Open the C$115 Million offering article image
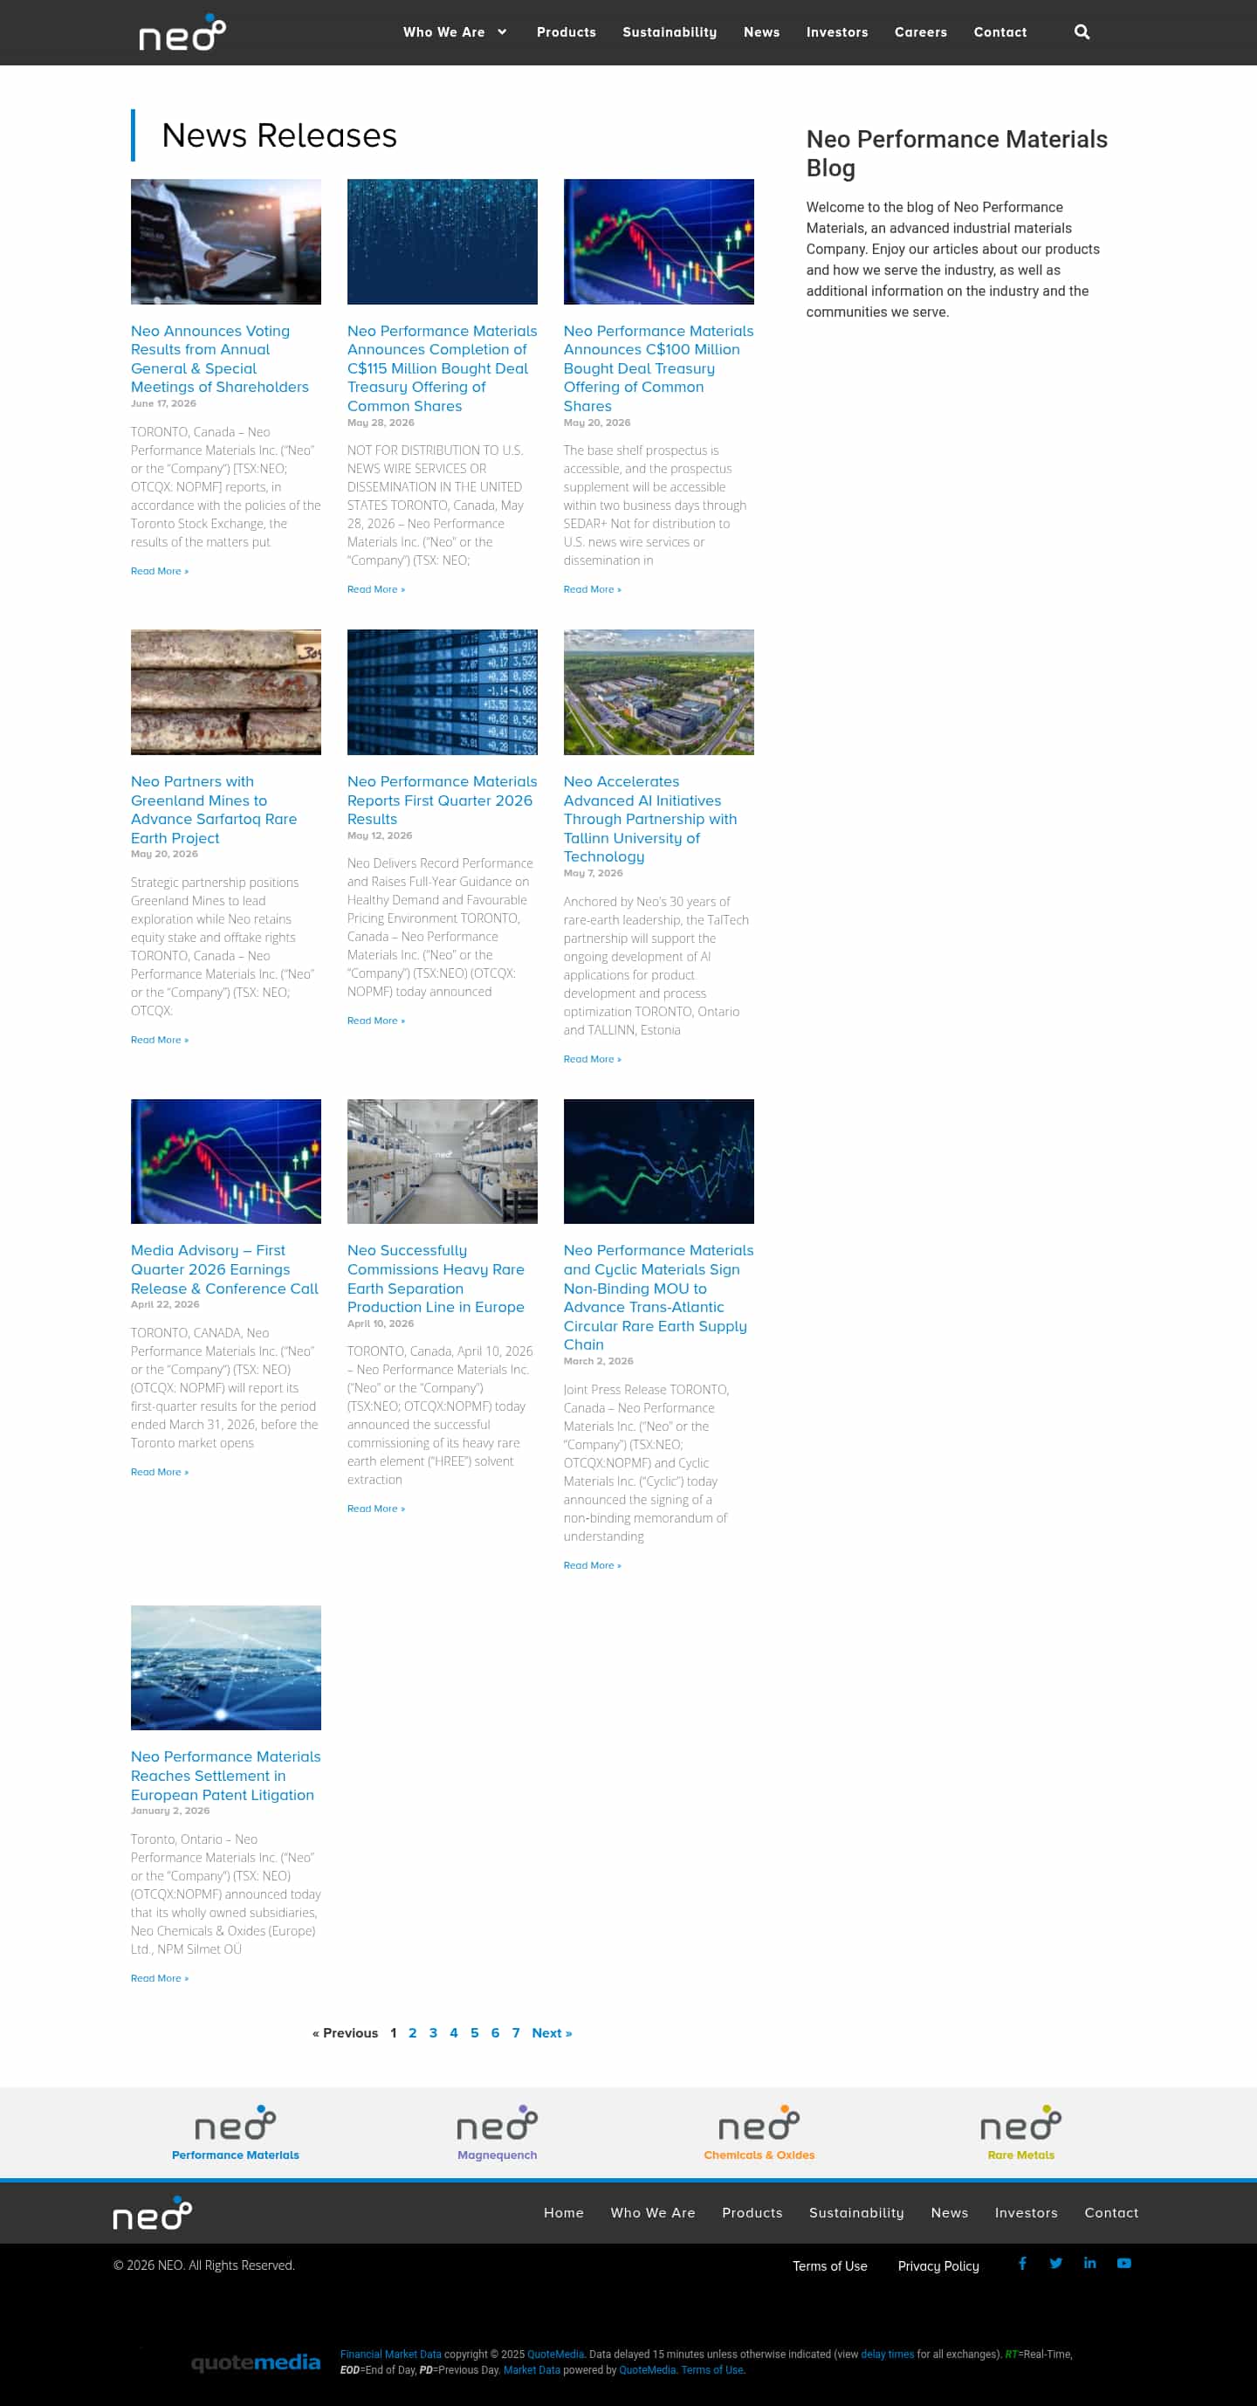1257x2406 pixels. click(x=442, y=242)
